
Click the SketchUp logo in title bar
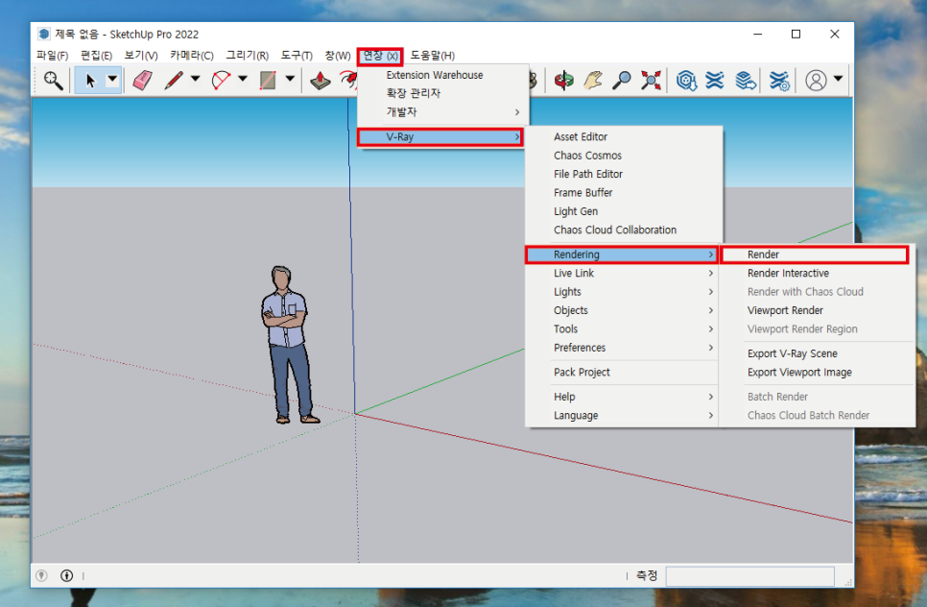[x=44, y=34]
